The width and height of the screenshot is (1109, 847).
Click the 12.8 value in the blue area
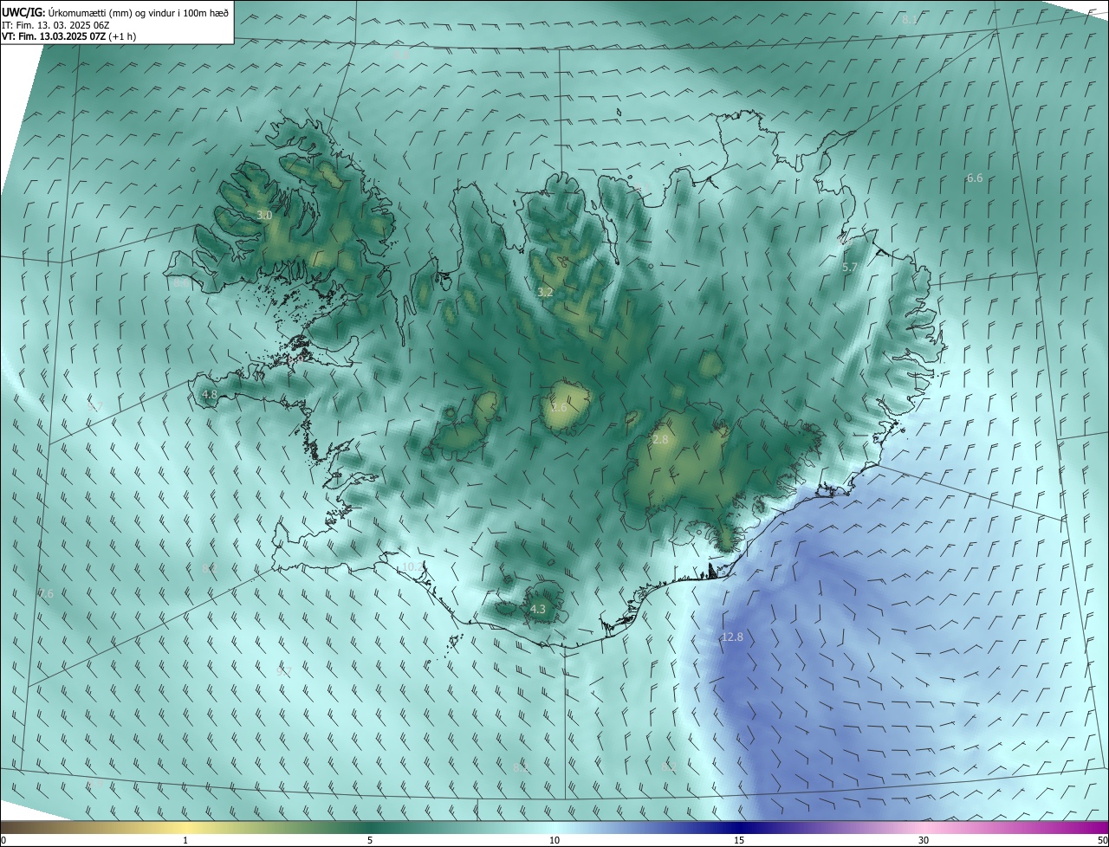[732, 637]
